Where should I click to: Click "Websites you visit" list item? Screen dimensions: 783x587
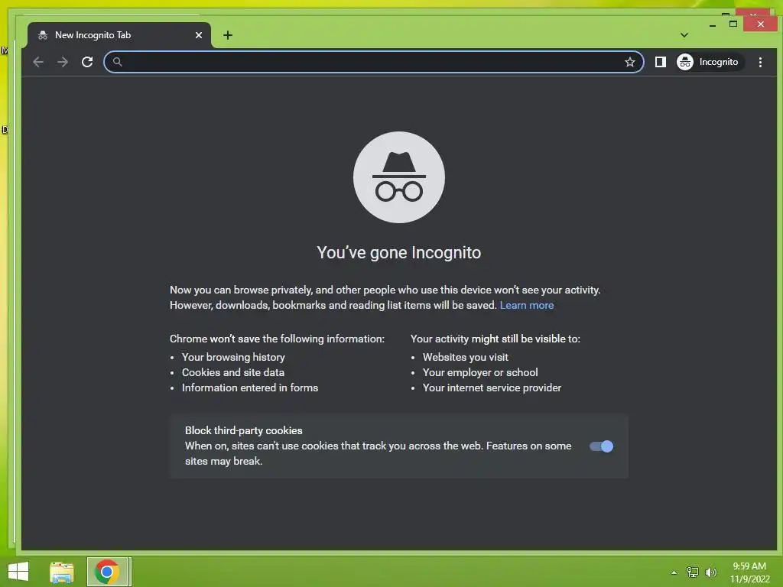466,357
